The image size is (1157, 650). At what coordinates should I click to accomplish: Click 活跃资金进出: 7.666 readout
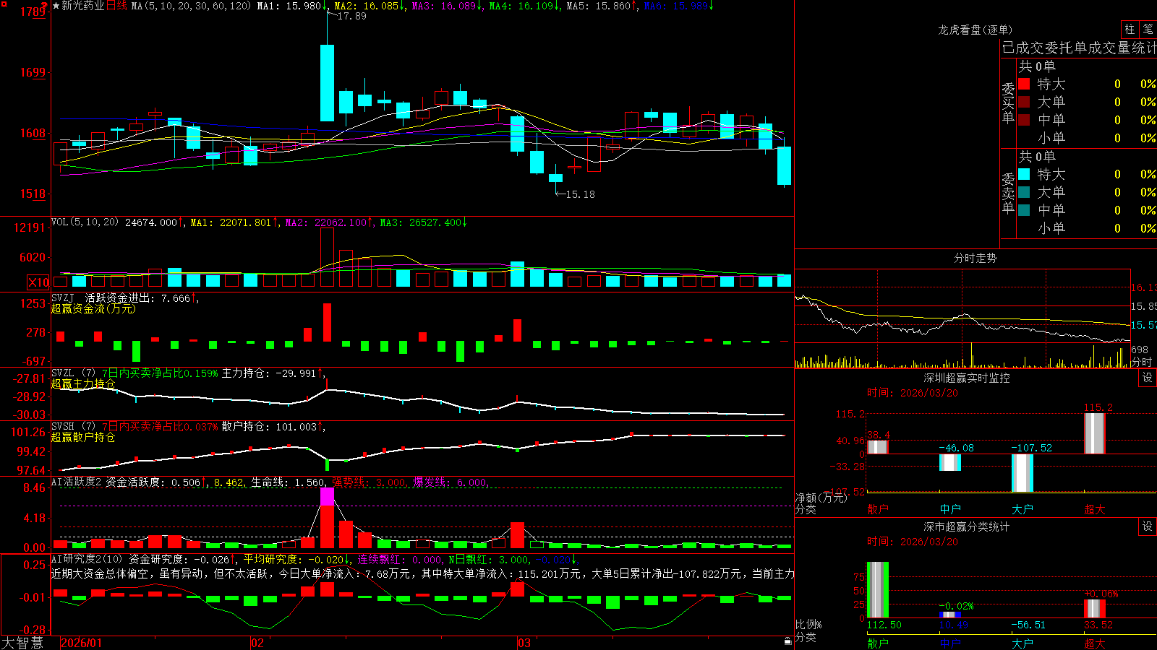pos(137,298)
